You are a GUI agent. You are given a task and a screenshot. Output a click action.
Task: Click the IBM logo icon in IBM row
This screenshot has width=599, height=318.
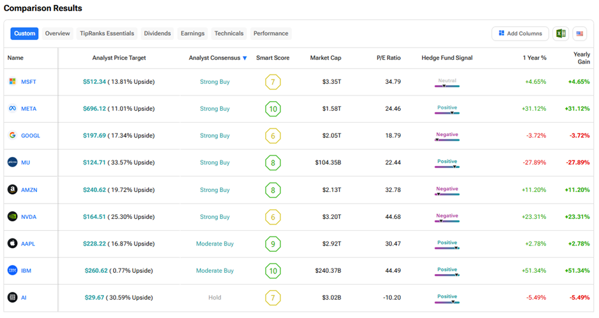point(13,270)
